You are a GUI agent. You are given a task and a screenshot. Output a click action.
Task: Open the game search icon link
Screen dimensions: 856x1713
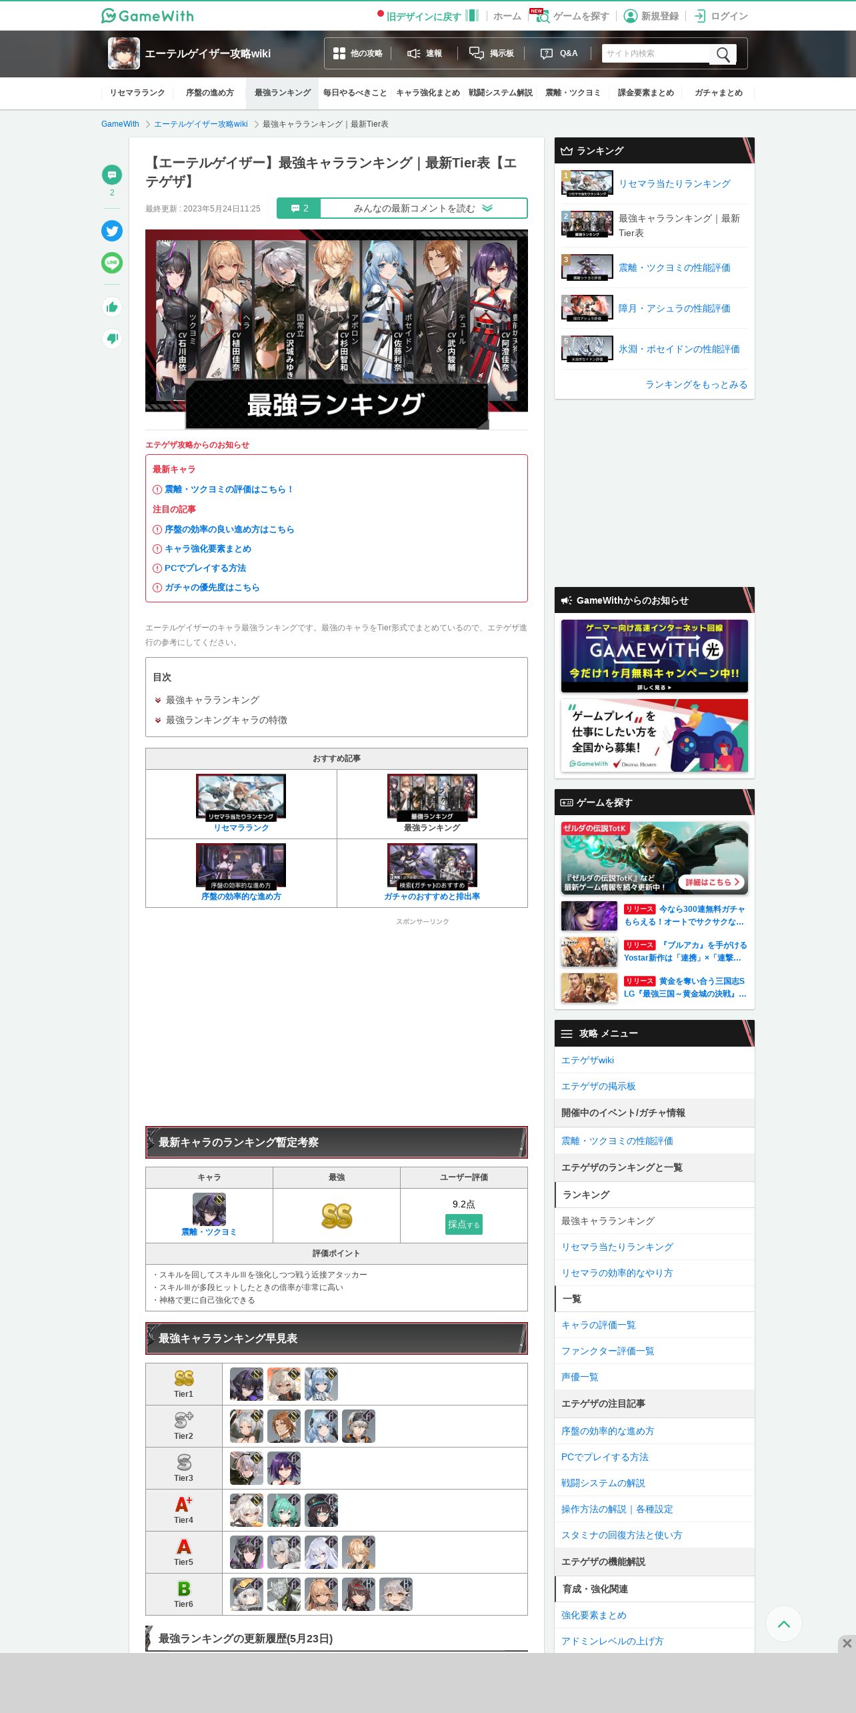coord(543,17)
